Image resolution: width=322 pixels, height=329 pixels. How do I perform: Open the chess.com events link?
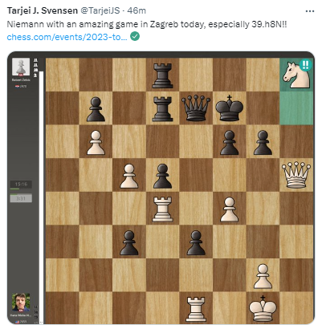(x=67, y=37)
